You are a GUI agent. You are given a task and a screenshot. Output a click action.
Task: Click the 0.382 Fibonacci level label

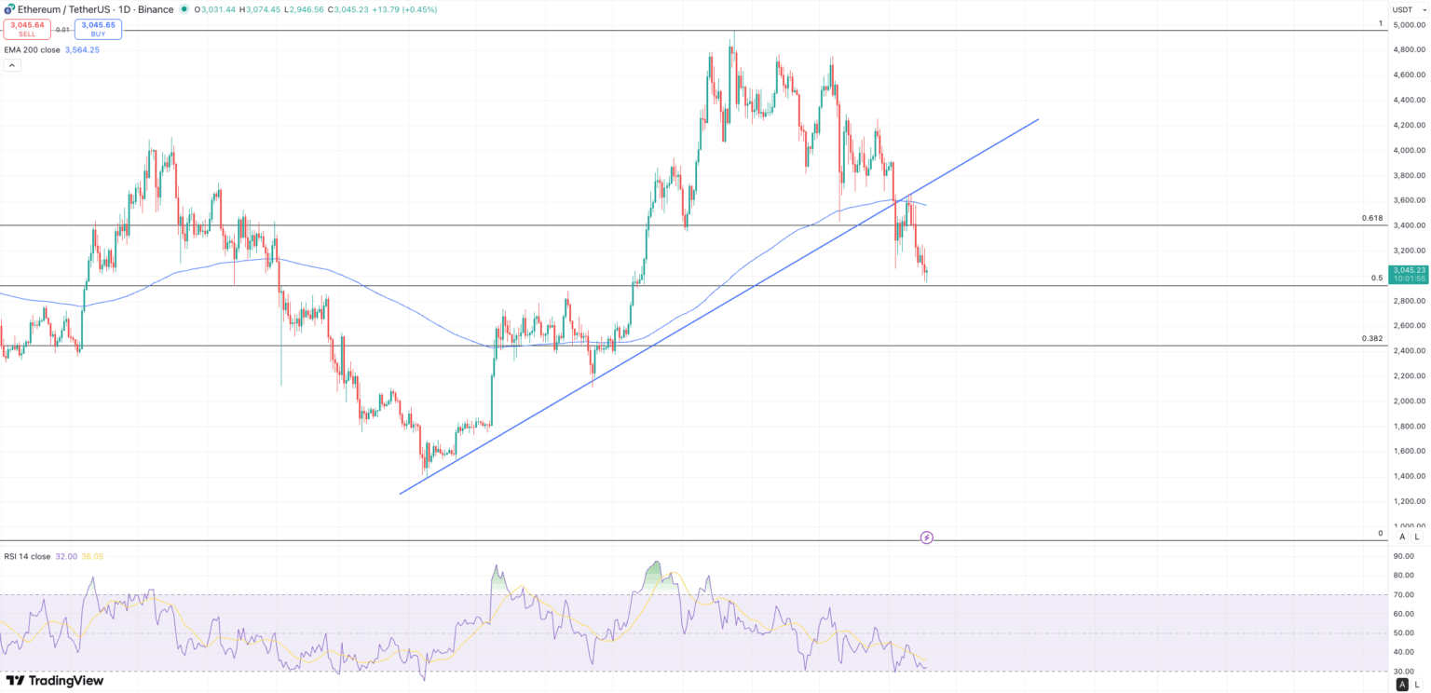coord(1371,339)
